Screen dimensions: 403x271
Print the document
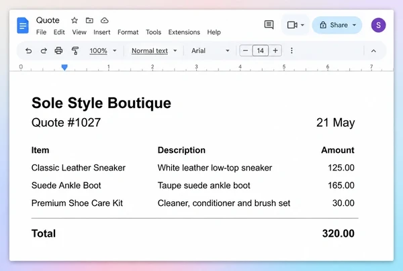click(58, 50)
